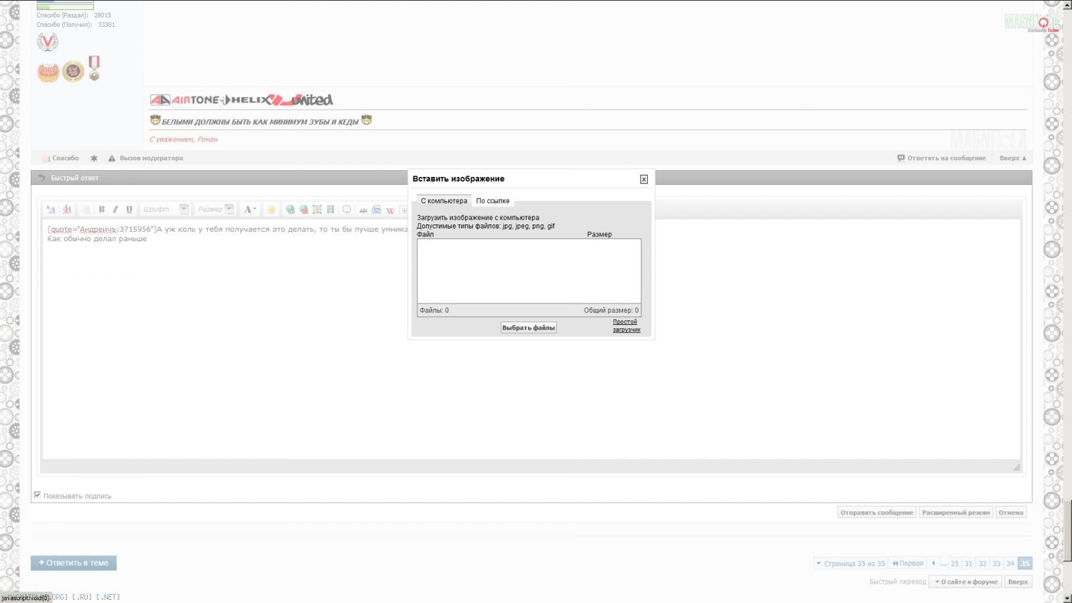Close the Вставить изображение dialog

tap(644, 179)
